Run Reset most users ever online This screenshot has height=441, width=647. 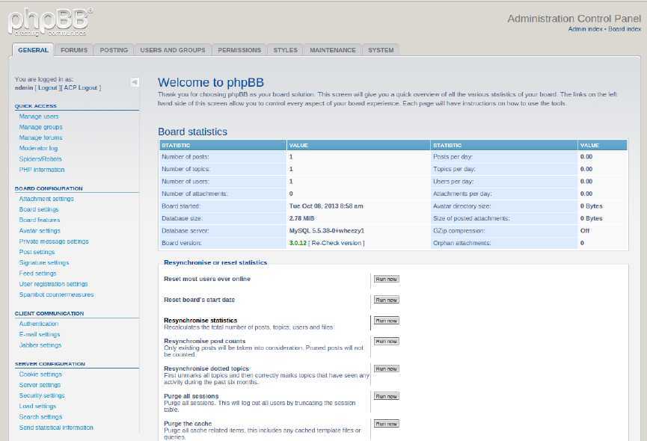[x=386, y=278]
